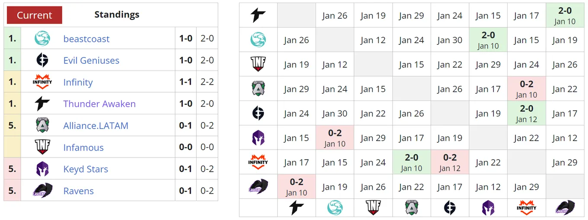The image size is (588, 220).
Task: Click green 2-0 Jan 12 cell, EG row
Action: [526, 113]
